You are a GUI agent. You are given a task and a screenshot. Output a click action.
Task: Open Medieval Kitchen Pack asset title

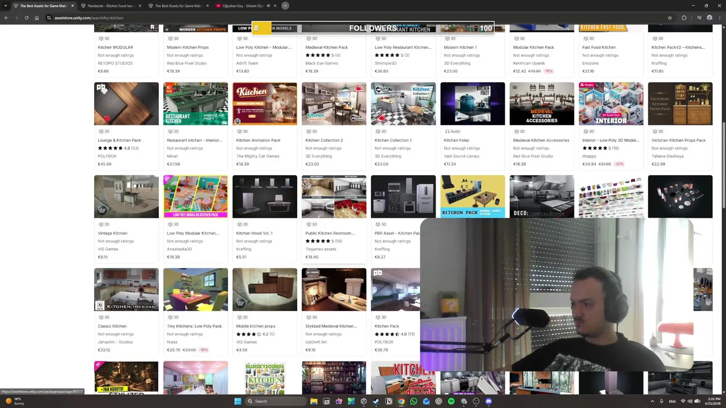pos(326,48)
